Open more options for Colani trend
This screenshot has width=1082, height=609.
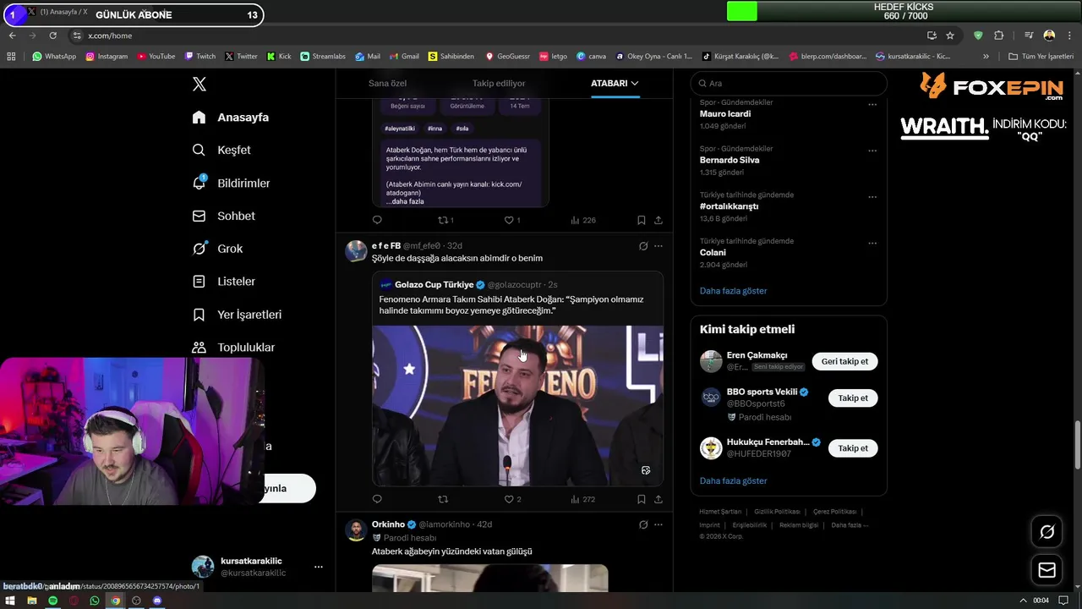pyautogui.click(x=872, y=244)
